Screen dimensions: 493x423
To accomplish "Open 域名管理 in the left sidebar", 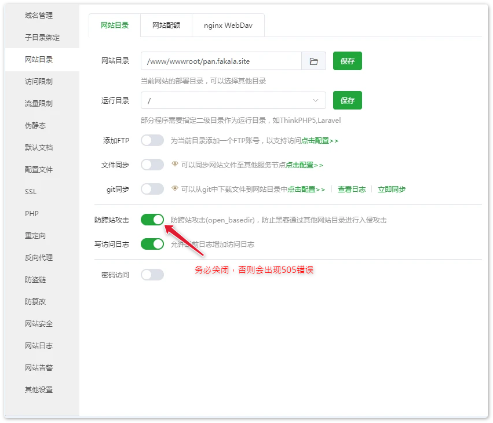I will (x=39, y=16).
